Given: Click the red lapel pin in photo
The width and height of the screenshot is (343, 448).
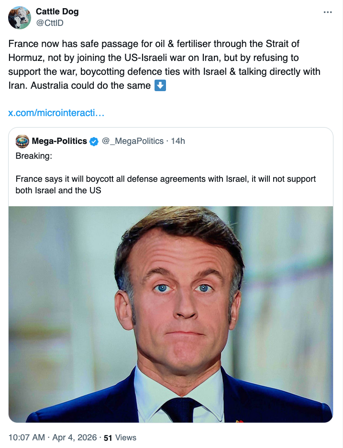Looking at the screenshot, I should (239, 421).
